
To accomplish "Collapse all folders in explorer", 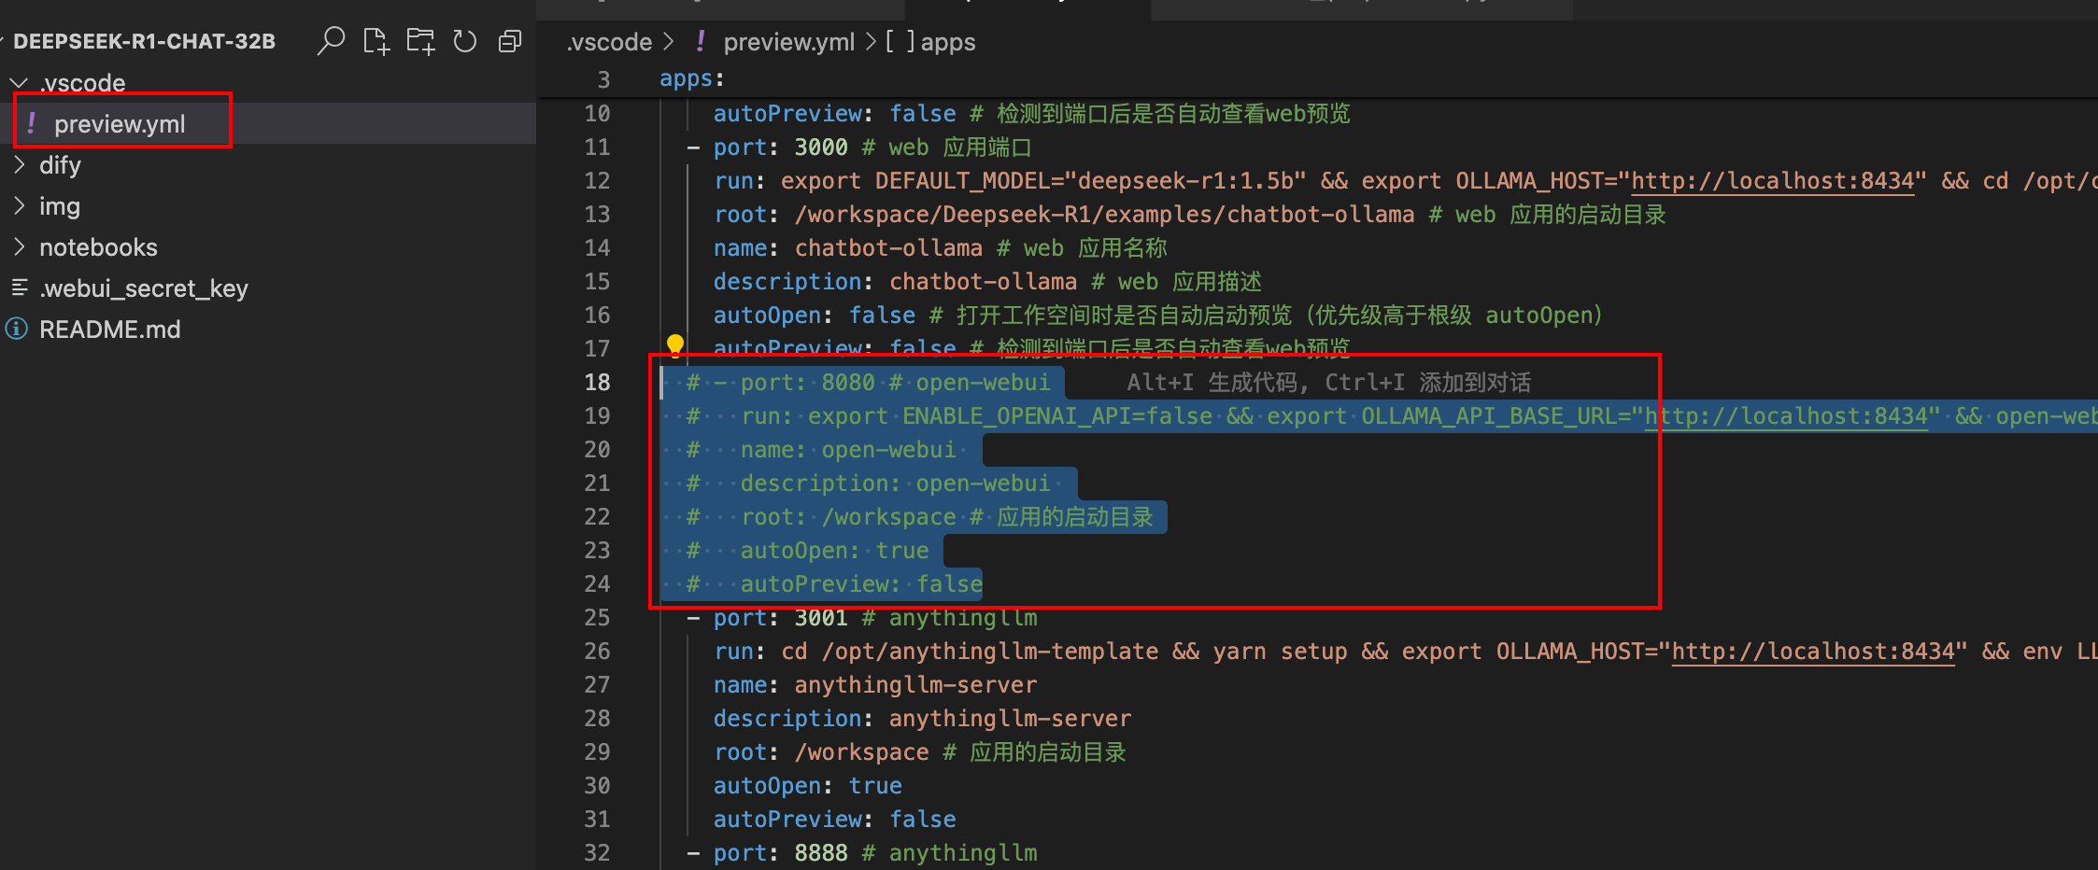I will pyautogui.click(x=509, y=41).
